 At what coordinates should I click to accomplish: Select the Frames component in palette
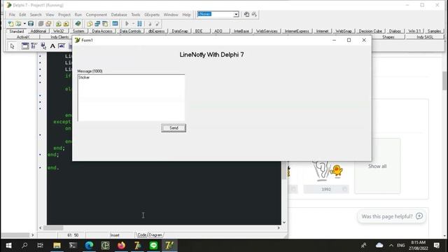click(25, 46)
